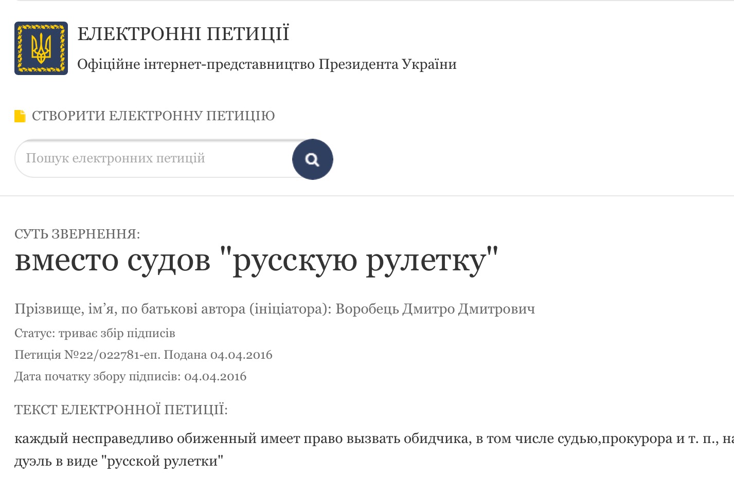Click the Статус: label
This screenshot has width=734, height=479.
(34, 334)
